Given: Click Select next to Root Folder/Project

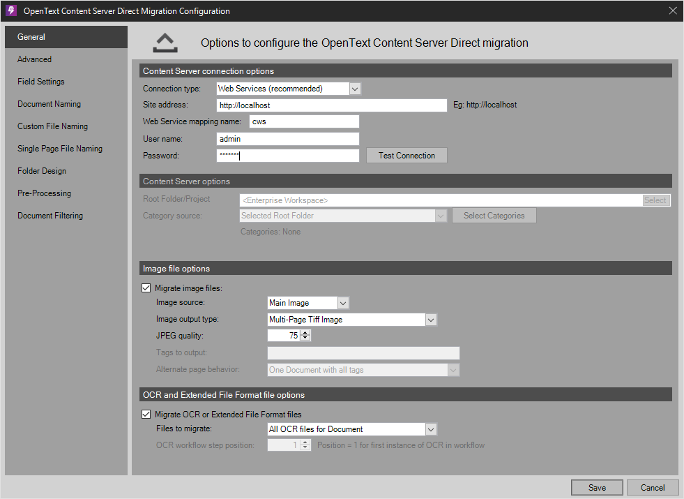Looking at the screenshot, I should point(655,200).
